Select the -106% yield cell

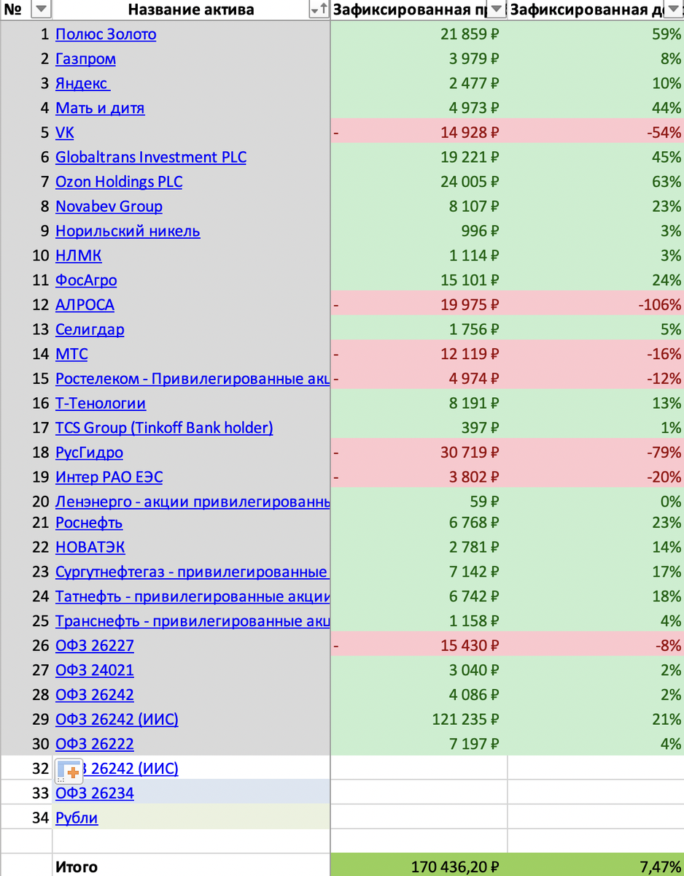596,304
